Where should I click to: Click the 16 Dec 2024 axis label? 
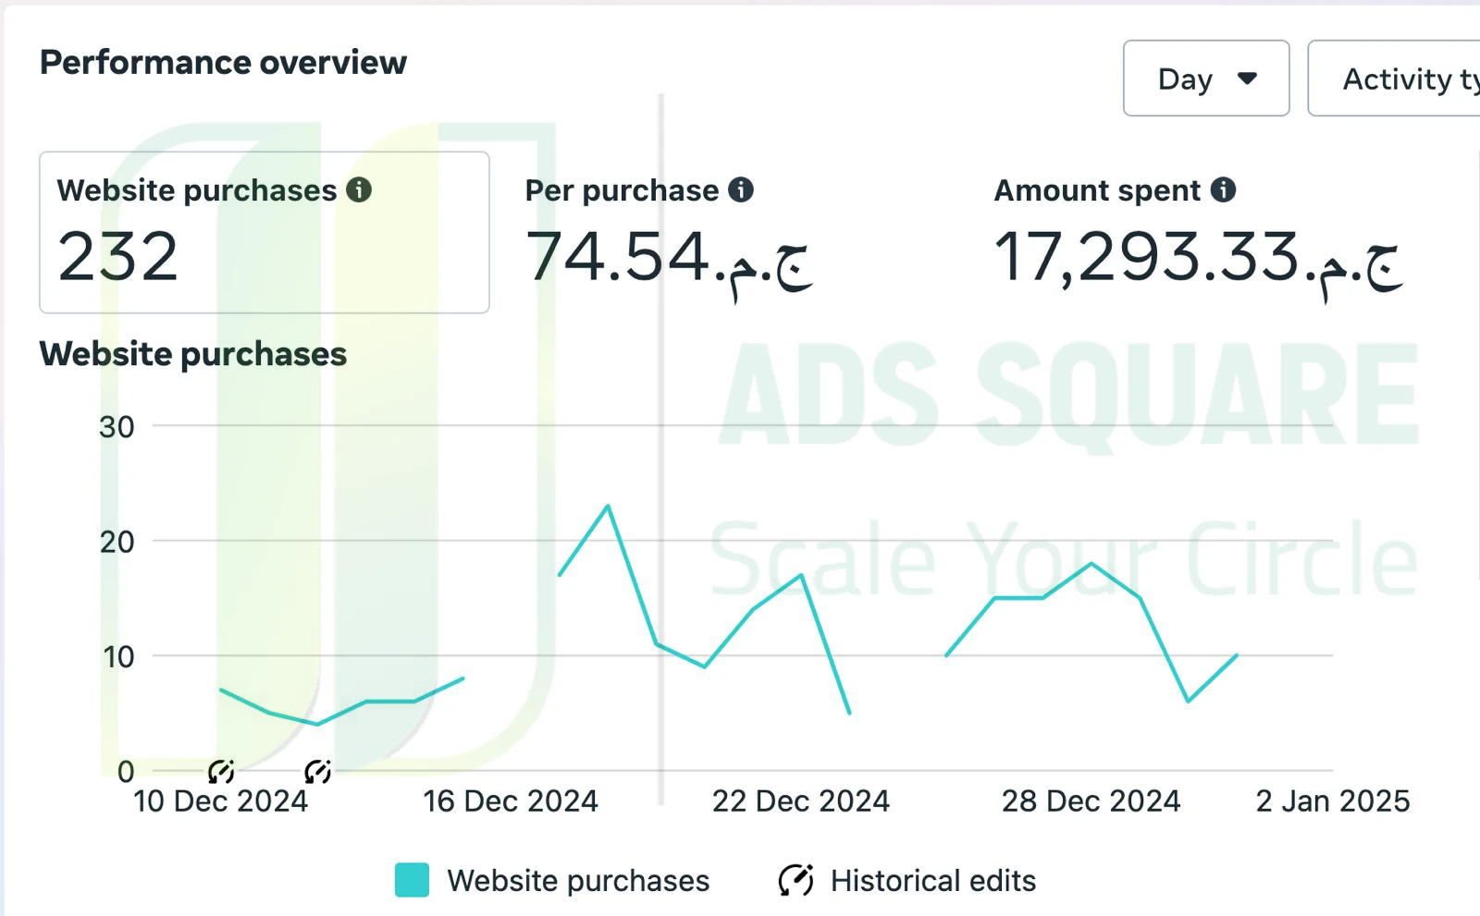(x=511, y=800)
